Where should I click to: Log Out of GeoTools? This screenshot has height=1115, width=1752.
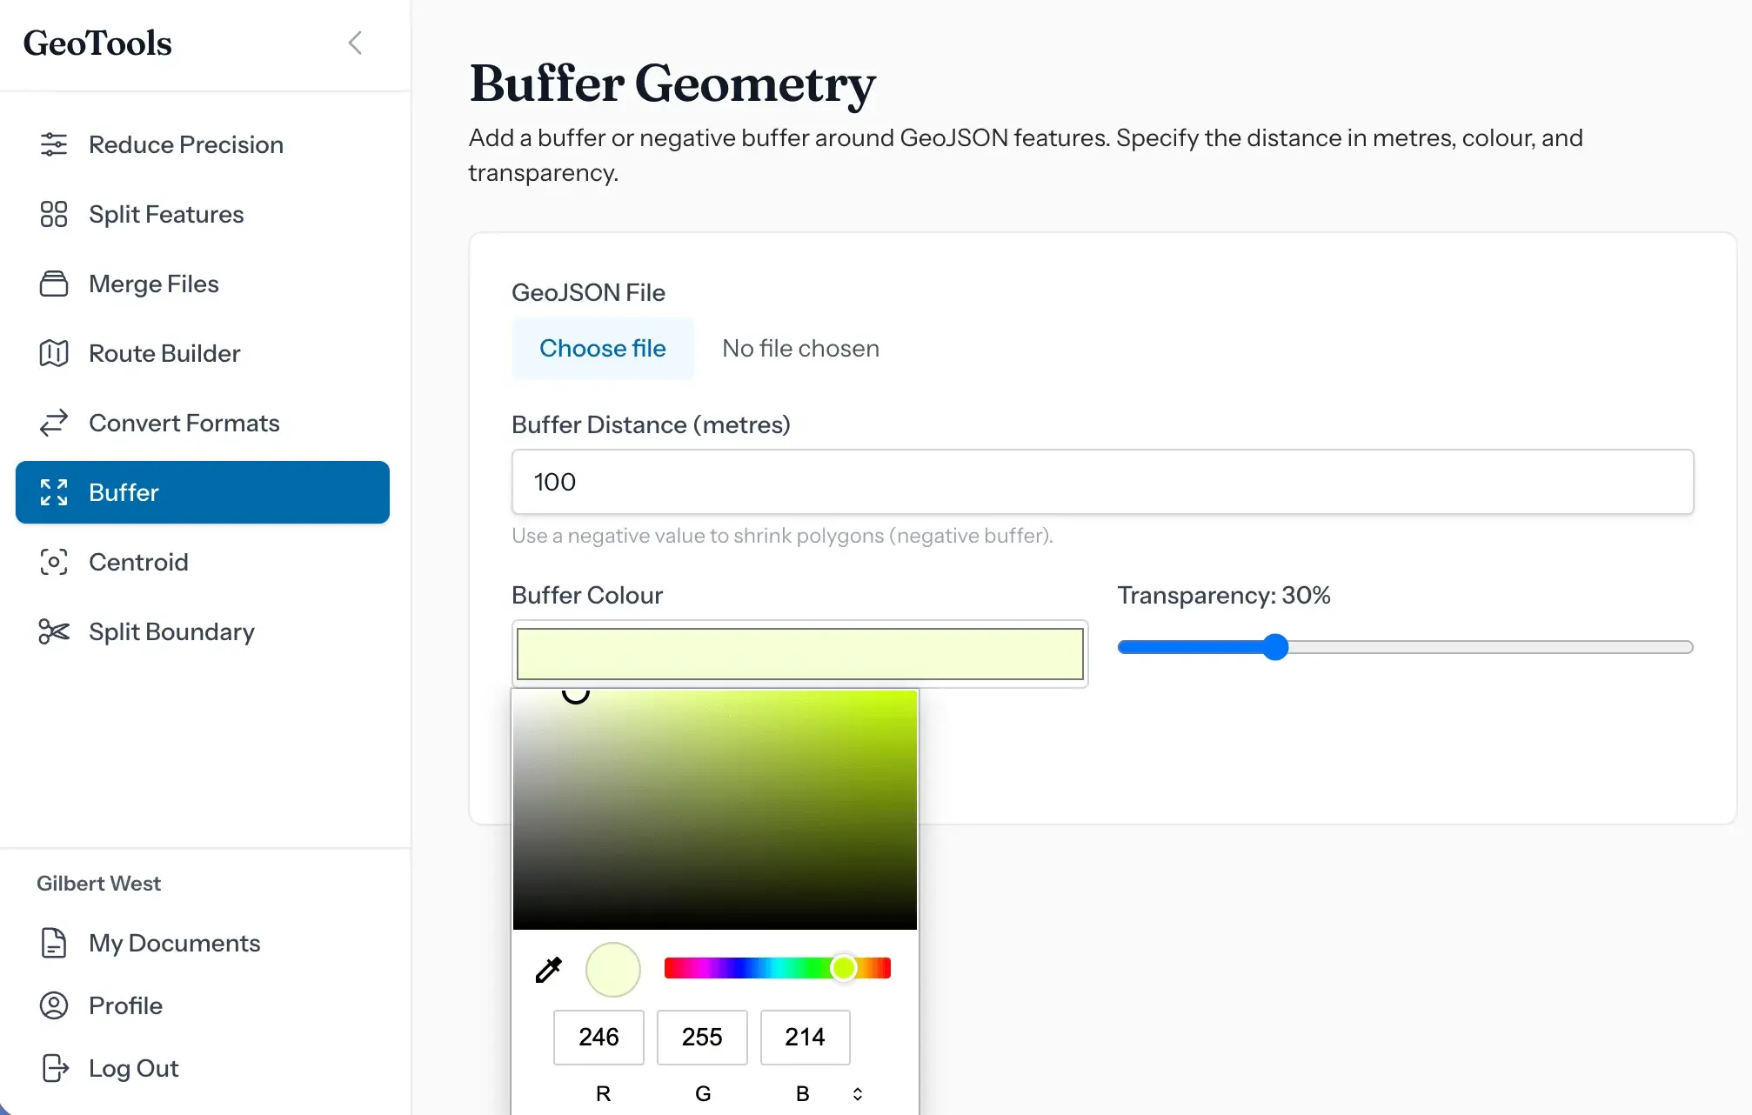click(203, 1068)
